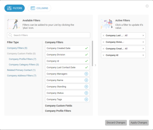The width and height of the screenshot is (153, 130).
Task: Remove Company Division active filter X
Action: coord(104,42)
